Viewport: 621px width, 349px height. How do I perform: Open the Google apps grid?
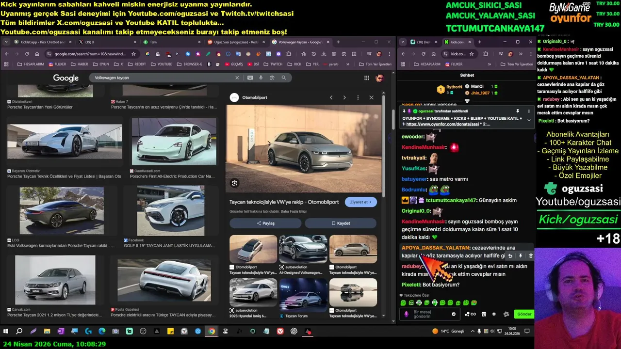pyautogui.click(x=367, y=78)
